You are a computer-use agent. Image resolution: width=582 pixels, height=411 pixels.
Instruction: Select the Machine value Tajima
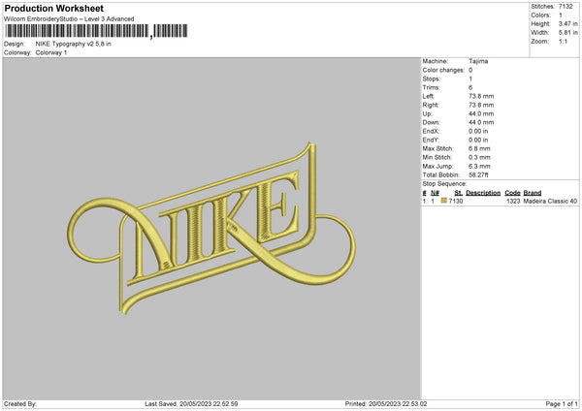coord(478,61)
